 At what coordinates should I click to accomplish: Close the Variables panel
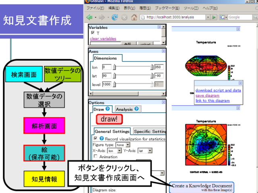(x=159, y=27)
